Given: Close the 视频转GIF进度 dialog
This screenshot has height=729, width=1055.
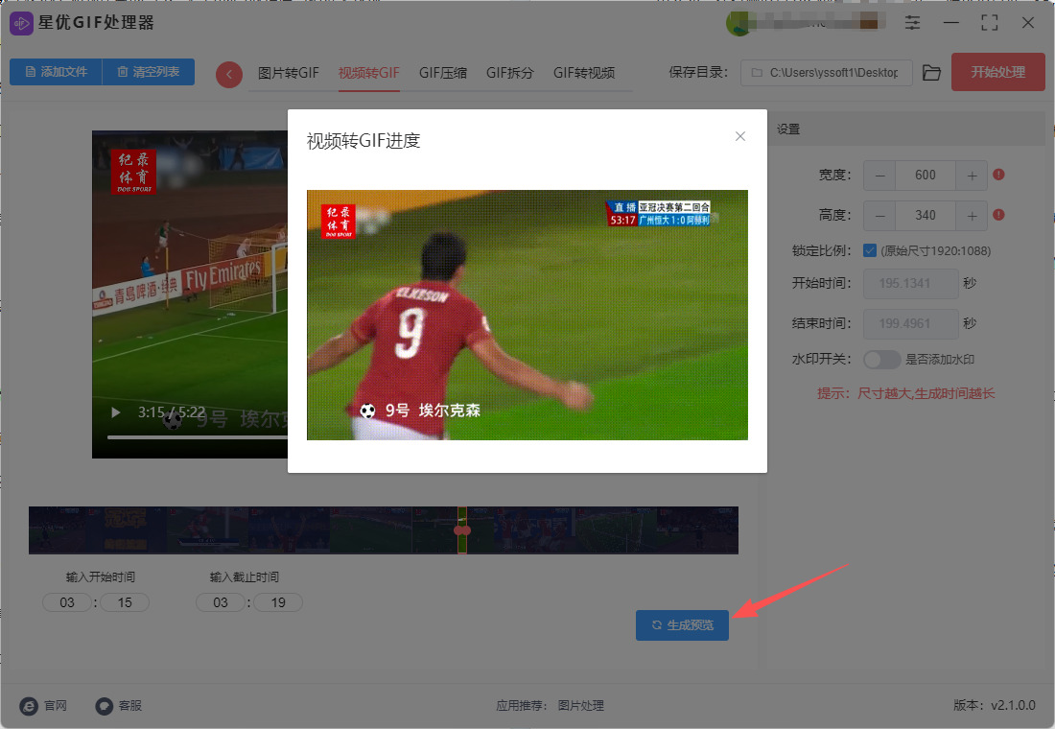Looking at the screenshot, I should (740, 136).
